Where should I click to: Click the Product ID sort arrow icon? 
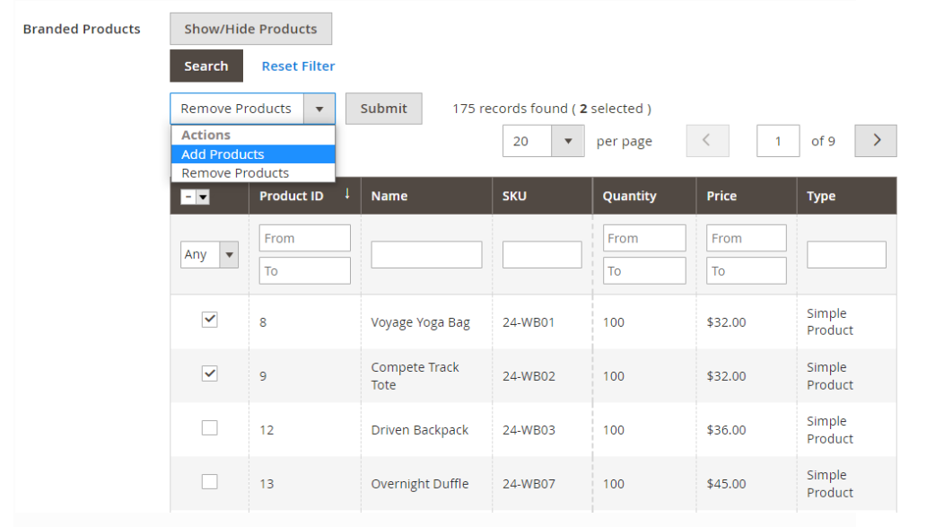pyautogui.click(x=347, y=194)
